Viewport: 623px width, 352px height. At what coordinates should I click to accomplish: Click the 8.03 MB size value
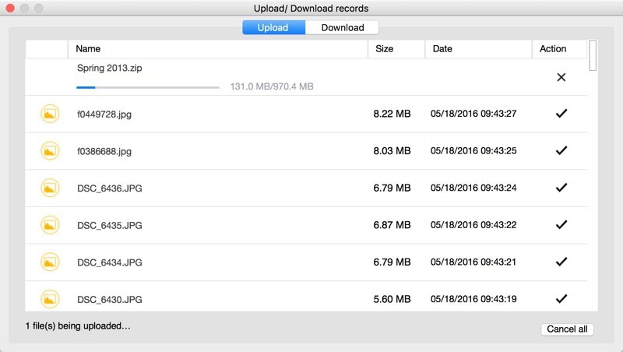point(392,150)
